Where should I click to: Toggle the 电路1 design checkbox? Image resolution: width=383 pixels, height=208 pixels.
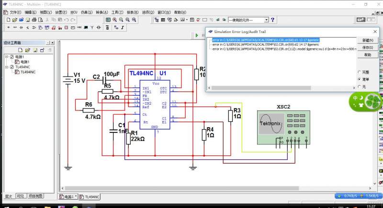[x=11, y=57]
